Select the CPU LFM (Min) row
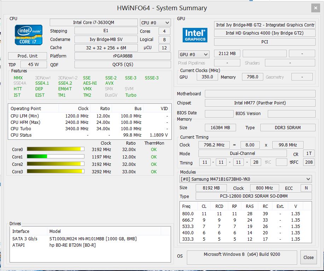Viewport: 324px width, 271px height. [x=90, y=116]
